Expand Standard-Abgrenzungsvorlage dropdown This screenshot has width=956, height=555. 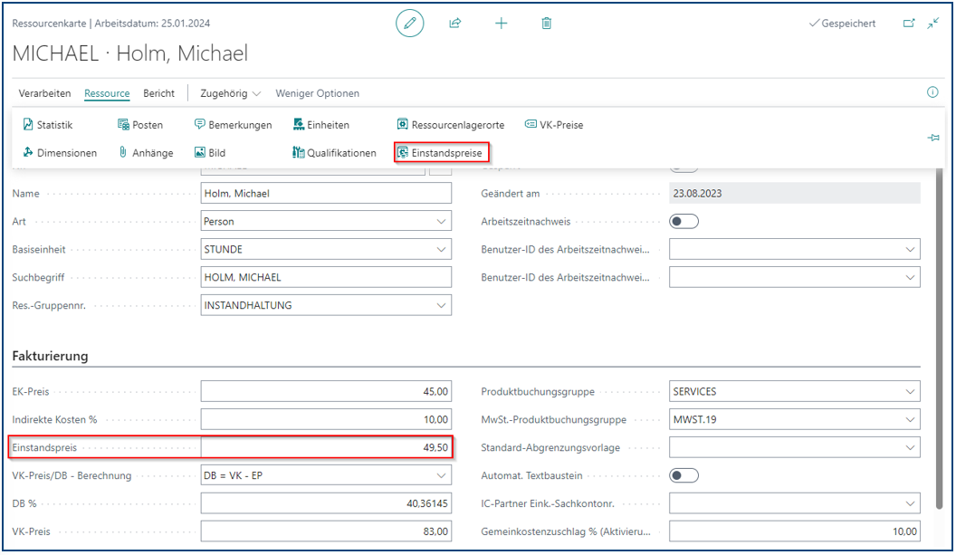910,447
